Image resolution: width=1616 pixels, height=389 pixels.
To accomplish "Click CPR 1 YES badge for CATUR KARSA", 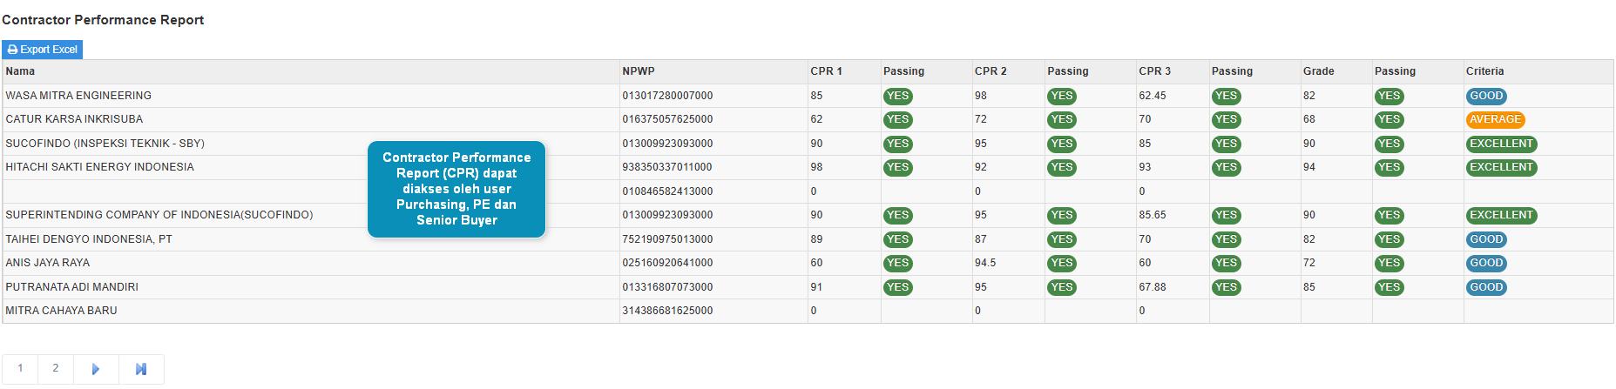I will [x=897, y=120].
